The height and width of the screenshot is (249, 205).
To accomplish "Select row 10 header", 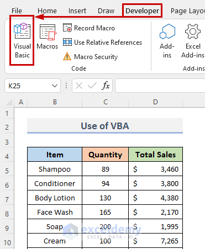I will coord(7,242).
